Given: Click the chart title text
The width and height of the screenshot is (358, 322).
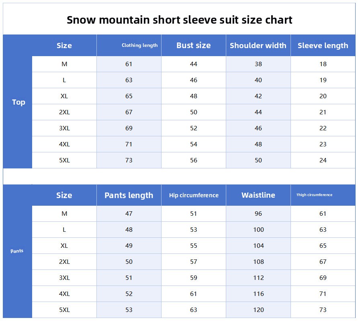Looking at the screenshot, I should (179, 20).
